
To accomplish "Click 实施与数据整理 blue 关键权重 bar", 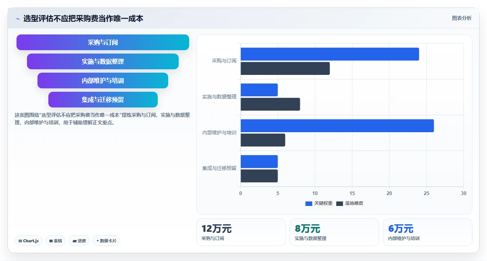I will tap(259, 90).
